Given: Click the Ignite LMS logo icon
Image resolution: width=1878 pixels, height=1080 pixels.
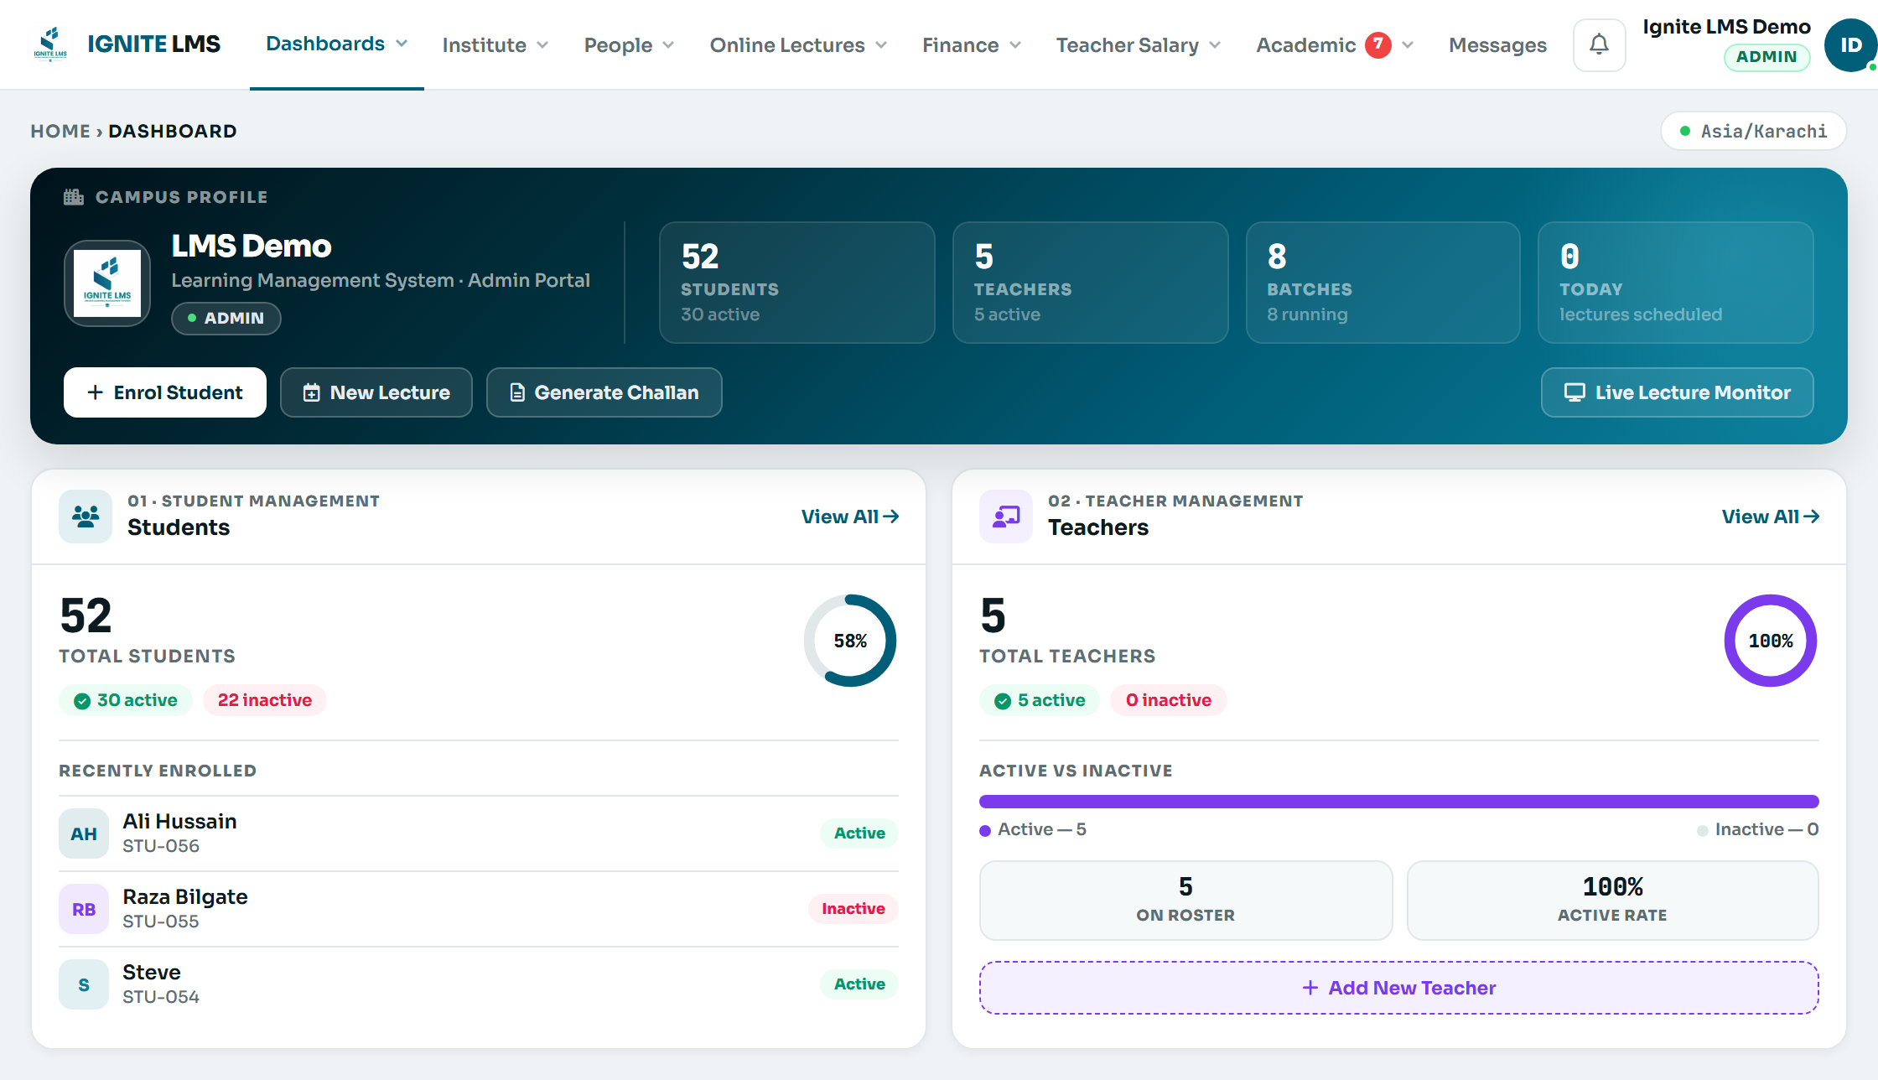Looking at the screenshot, I should click(x=50, y=44).
